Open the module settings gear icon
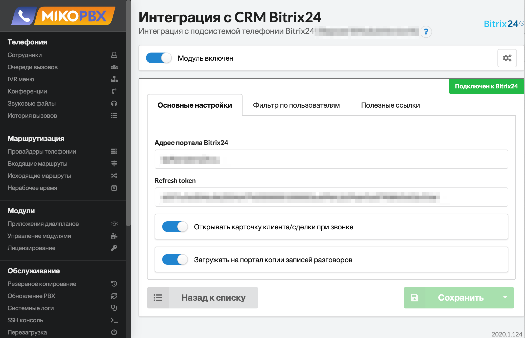Image resolution: width=525 pixels, height=338 pixels. point(507,58)
